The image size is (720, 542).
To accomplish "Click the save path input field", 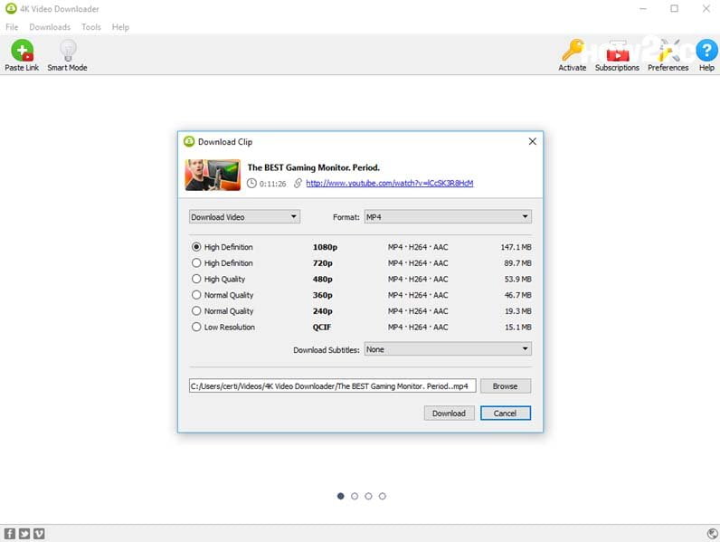I will (333, 386).
